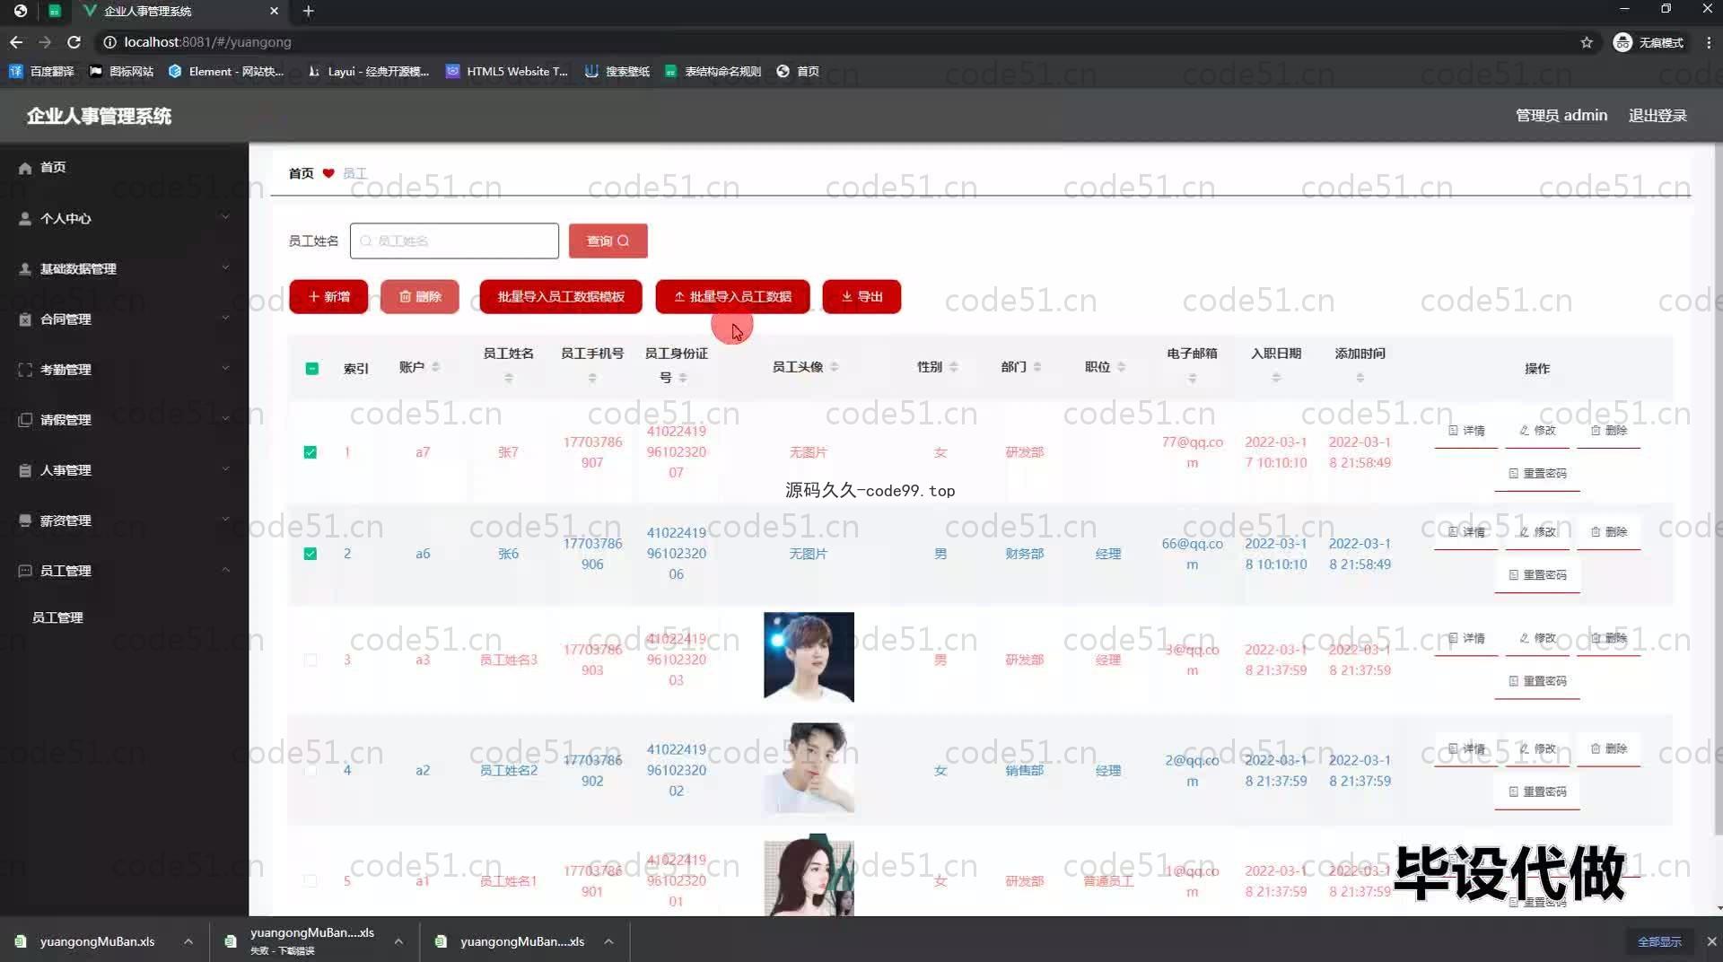Viewport: 1723px width, 962px height.
Task: Click 删除 for the 员工姓名2 row
Action: click(x=1608, y=748)
